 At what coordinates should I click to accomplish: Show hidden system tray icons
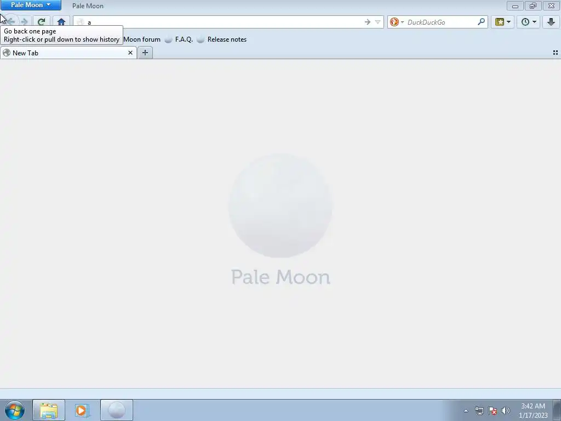click(x=466, y=411)
